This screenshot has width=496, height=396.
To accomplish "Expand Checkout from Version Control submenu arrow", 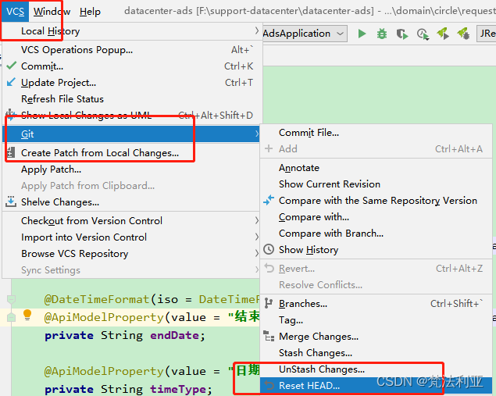I will coord(257,220).
